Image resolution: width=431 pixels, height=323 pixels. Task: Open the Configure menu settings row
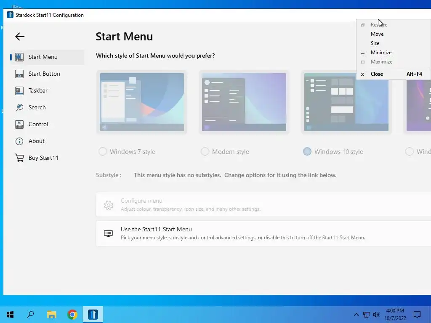click(263, 205)
